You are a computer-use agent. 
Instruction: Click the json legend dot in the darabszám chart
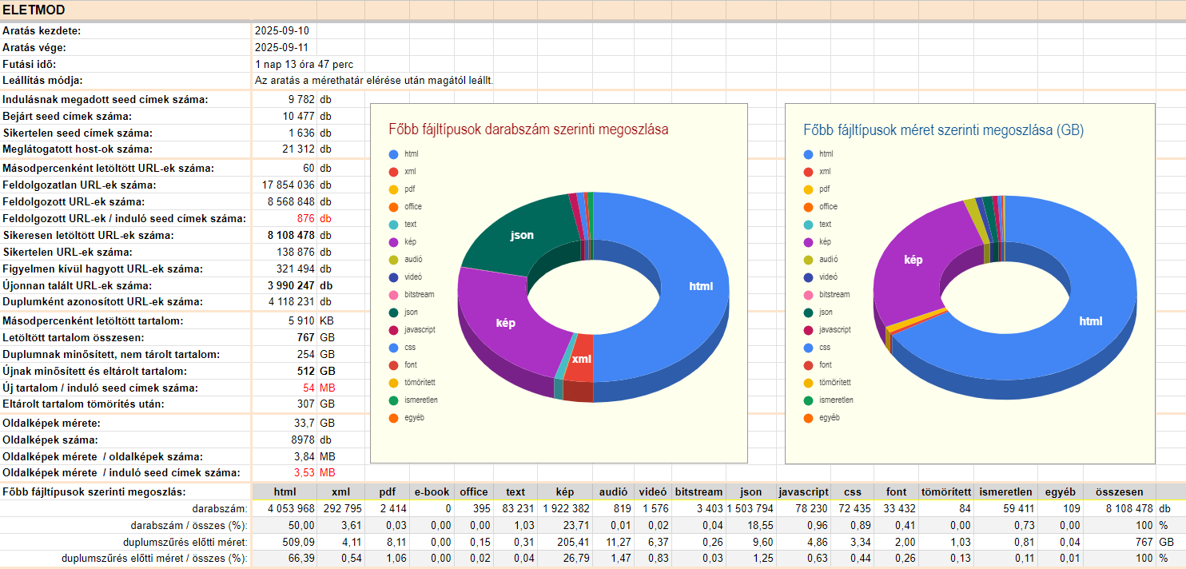click(x=393, y=312)
